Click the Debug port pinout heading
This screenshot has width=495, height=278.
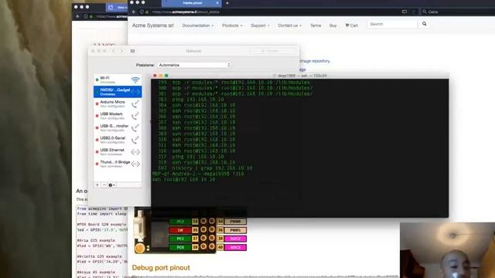(161, 268)
